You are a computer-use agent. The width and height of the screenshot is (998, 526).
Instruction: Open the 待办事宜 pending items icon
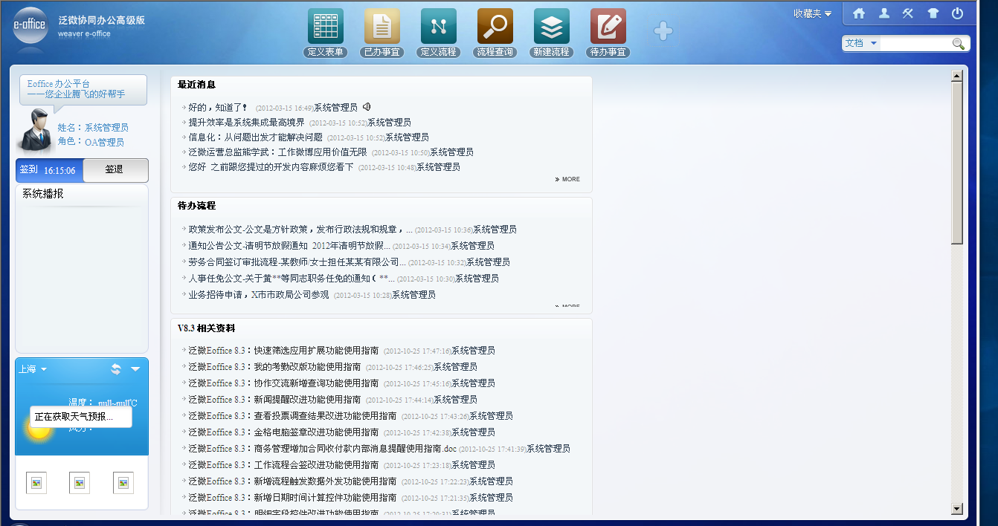pyautogui.click(x=608, y=26)
